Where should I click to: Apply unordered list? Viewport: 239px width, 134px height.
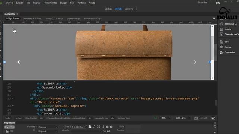click(x=99, y=127)
